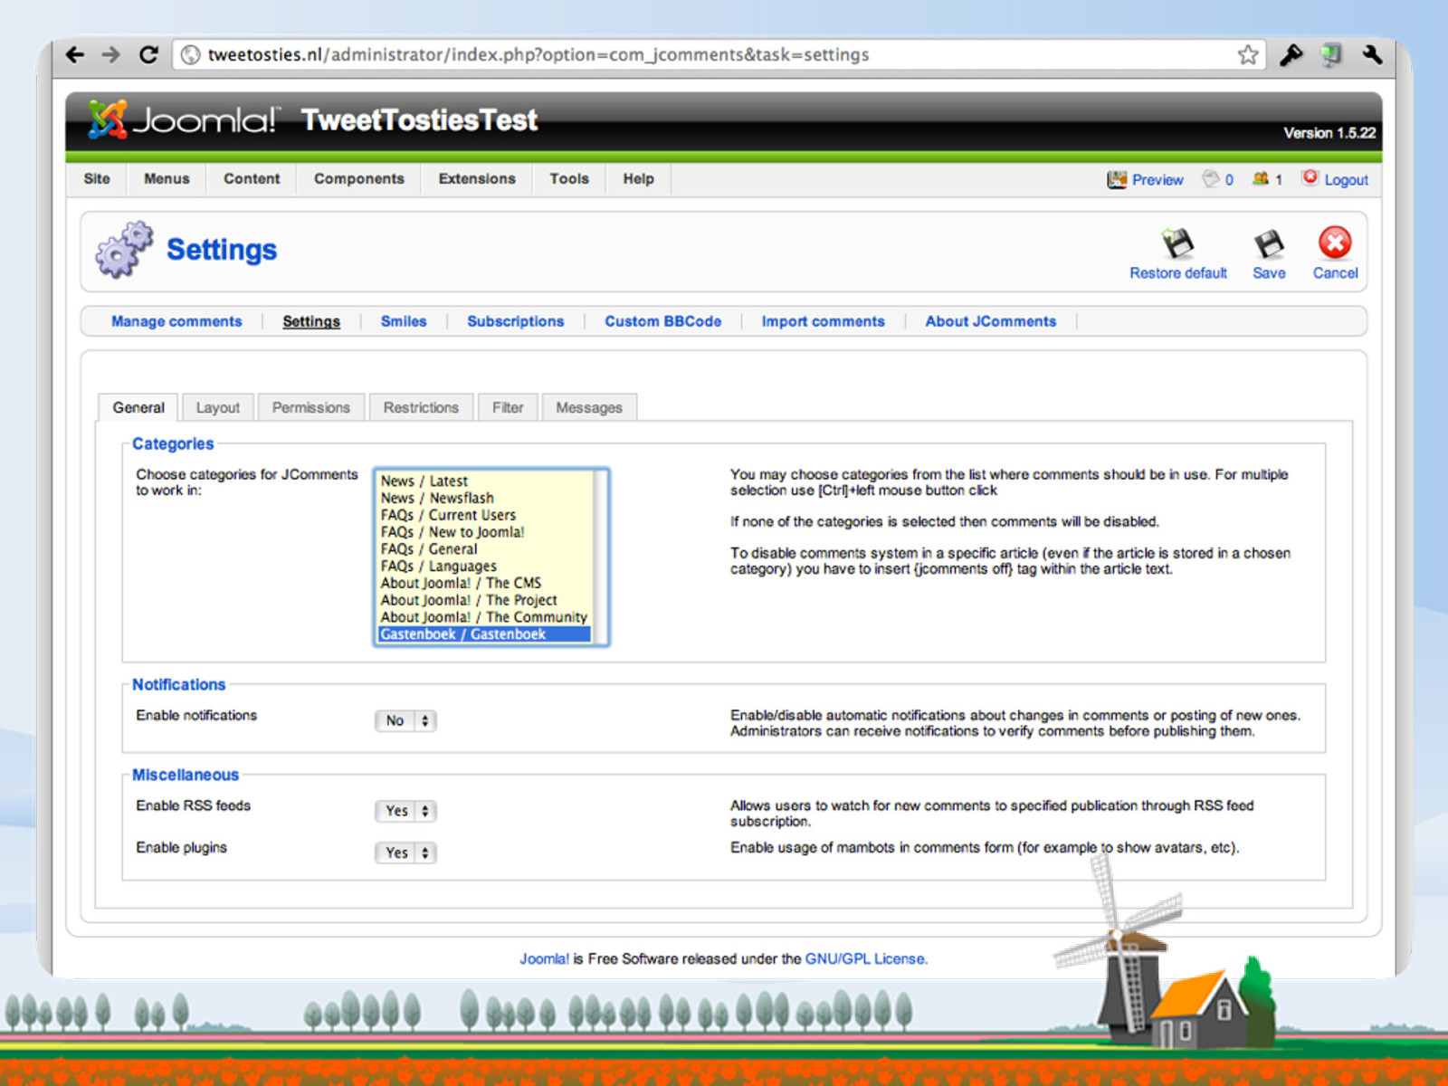Open the Menus menu

[167, 178]
